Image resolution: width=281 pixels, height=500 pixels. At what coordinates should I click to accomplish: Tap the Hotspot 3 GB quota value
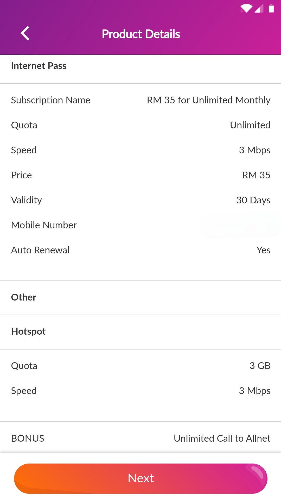(260, 366)
